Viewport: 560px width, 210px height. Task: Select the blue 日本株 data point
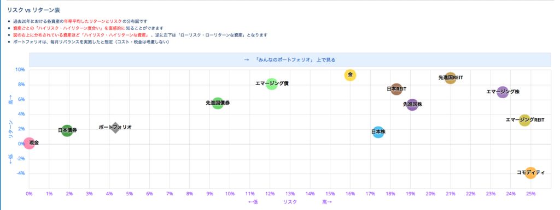378,132
